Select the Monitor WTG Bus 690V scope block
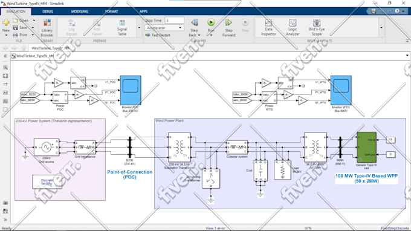 pyautogui.click(x=341, y=90)
